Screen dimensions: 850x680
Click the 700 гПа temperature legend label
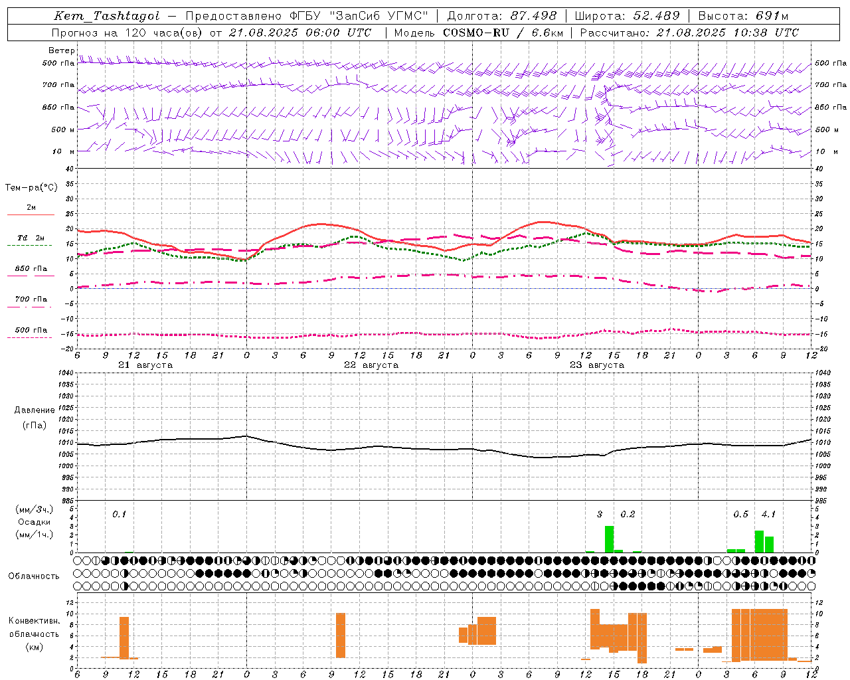31,299
